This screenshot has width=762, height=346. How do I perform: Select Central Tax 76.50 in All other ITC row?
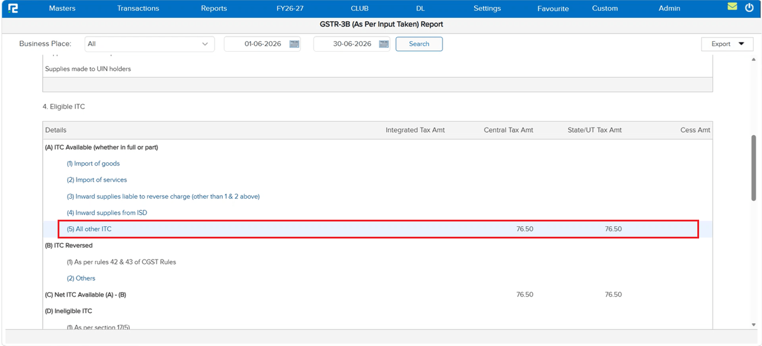pyautogui.click(x=524, y=229)
